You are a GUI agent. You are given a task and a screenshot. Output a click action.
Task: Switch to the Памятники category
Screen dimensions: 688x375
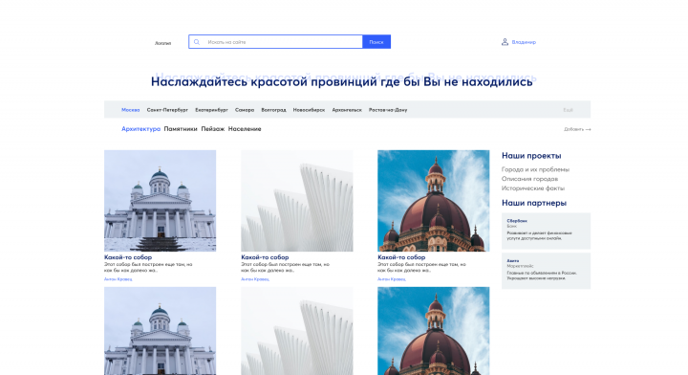(181, 128)
